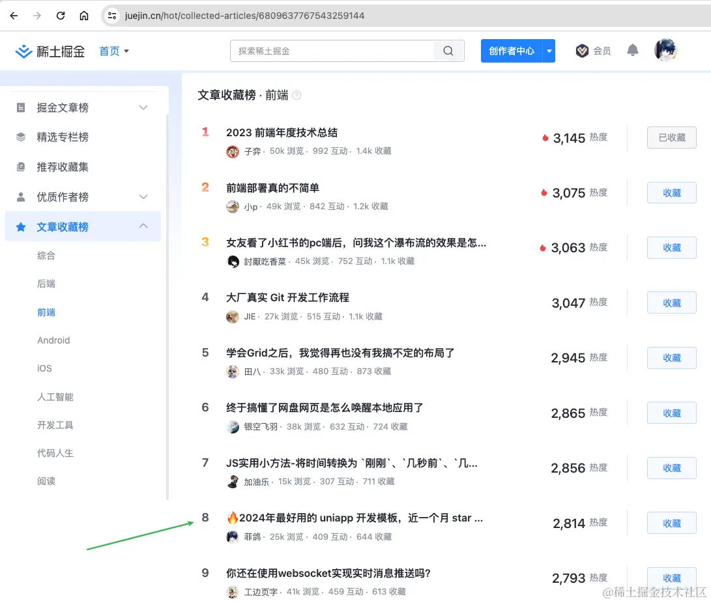Click author avatar 子弈
711x603 pixels.
pyautogui.click(x=233, y=151)
